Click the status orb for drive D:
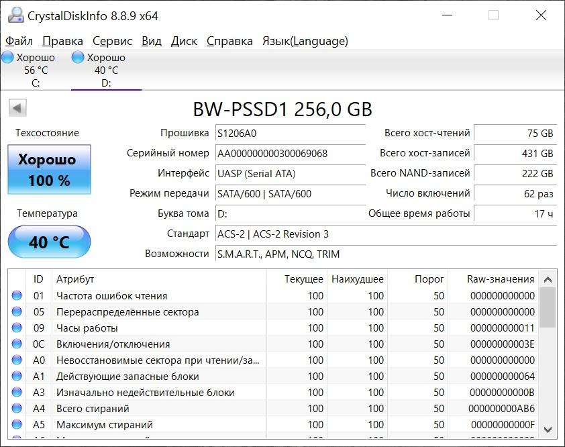Viewport: 565px width, 447px height. tap(78, 58)
